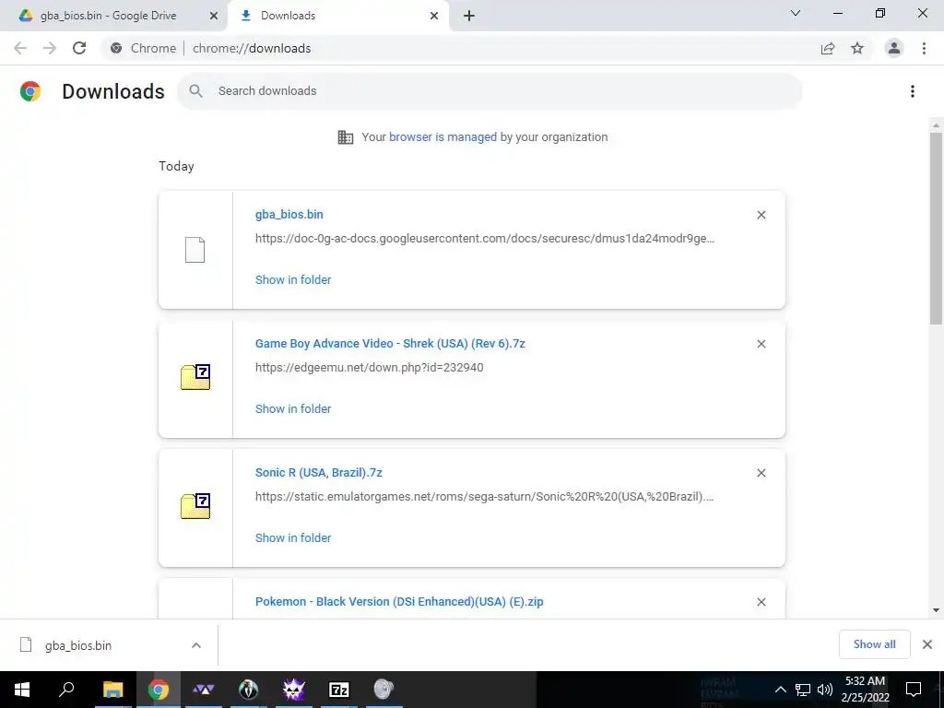Screen dimensions: 944x708
Task: Open gba_bios.bin file link
Action: click(289, 214)
